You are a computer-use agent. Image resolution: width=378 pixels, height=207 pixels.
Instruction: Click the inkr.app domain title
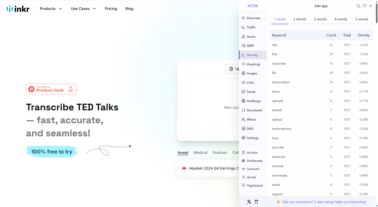pos(321,6)
